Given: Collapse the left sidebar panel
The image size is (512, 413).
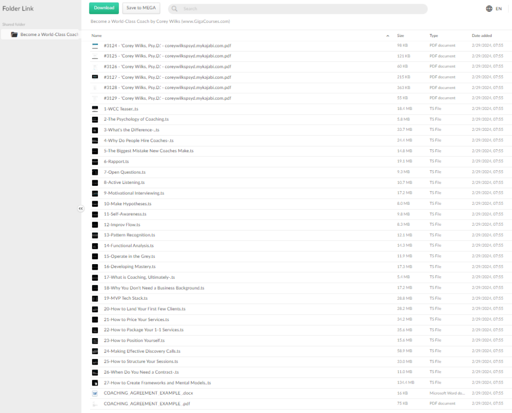Looking at the screenshot, I should tap(81, 209).
